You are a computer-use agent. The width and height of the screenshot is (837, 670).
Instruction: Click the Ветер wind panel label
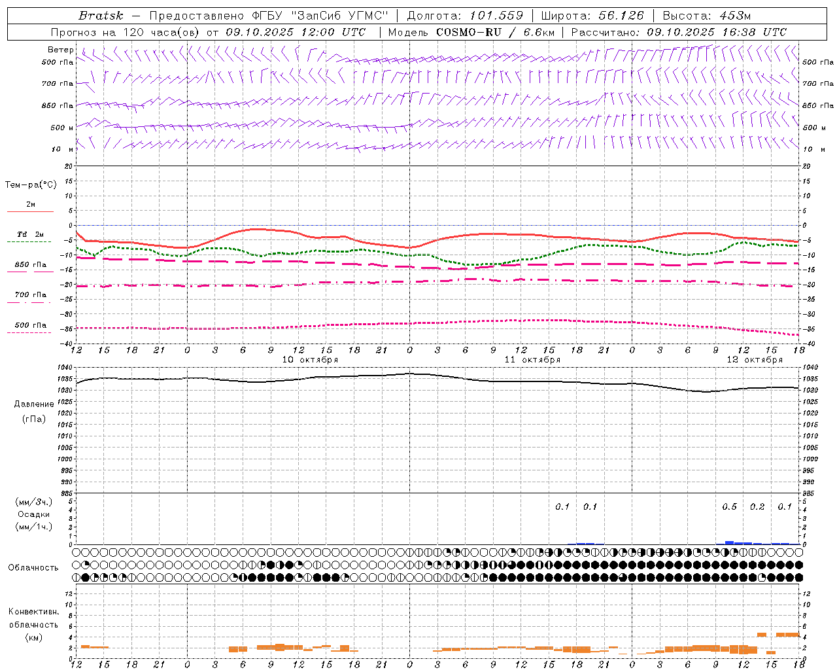[x=61, y=50]
